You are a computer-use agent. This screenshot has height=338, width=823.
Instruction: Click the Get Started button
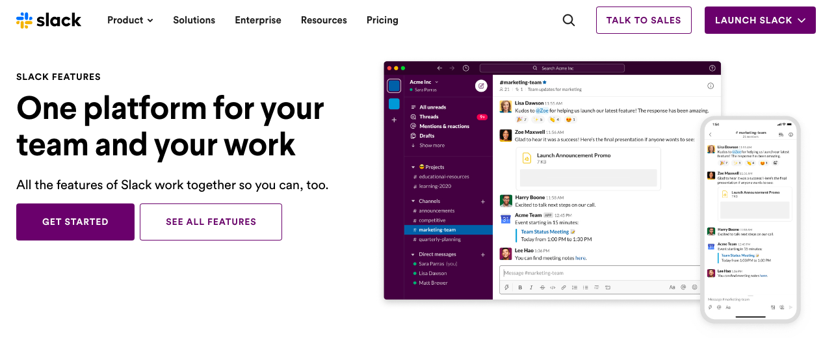click(75, 222)
